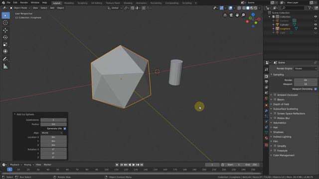
Task: Switch to the Modeling workspace tab
Action: [x=69, y=3]
